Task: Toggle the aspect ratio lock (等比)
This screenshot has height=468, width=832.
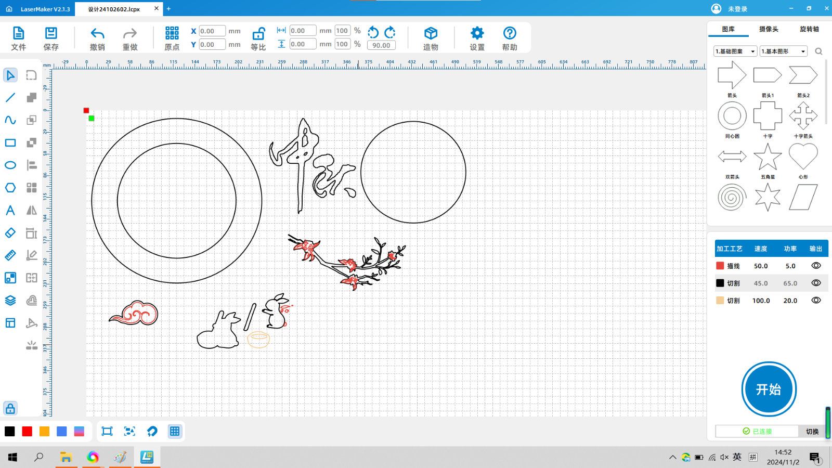Action: pyautogui.click(x=258, y=34)
